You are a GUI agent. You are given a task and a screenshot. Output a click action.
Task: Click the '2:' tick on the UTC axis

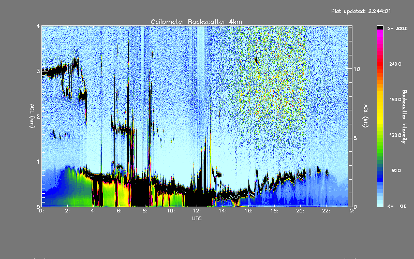67,211
